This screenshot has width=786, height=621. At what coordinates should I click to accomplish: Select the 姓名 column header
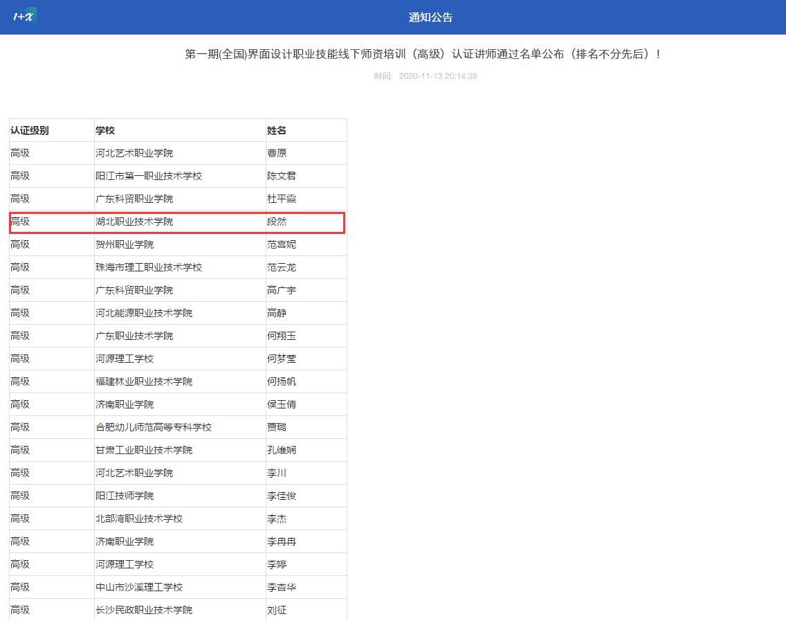click(x=277, y=130)
